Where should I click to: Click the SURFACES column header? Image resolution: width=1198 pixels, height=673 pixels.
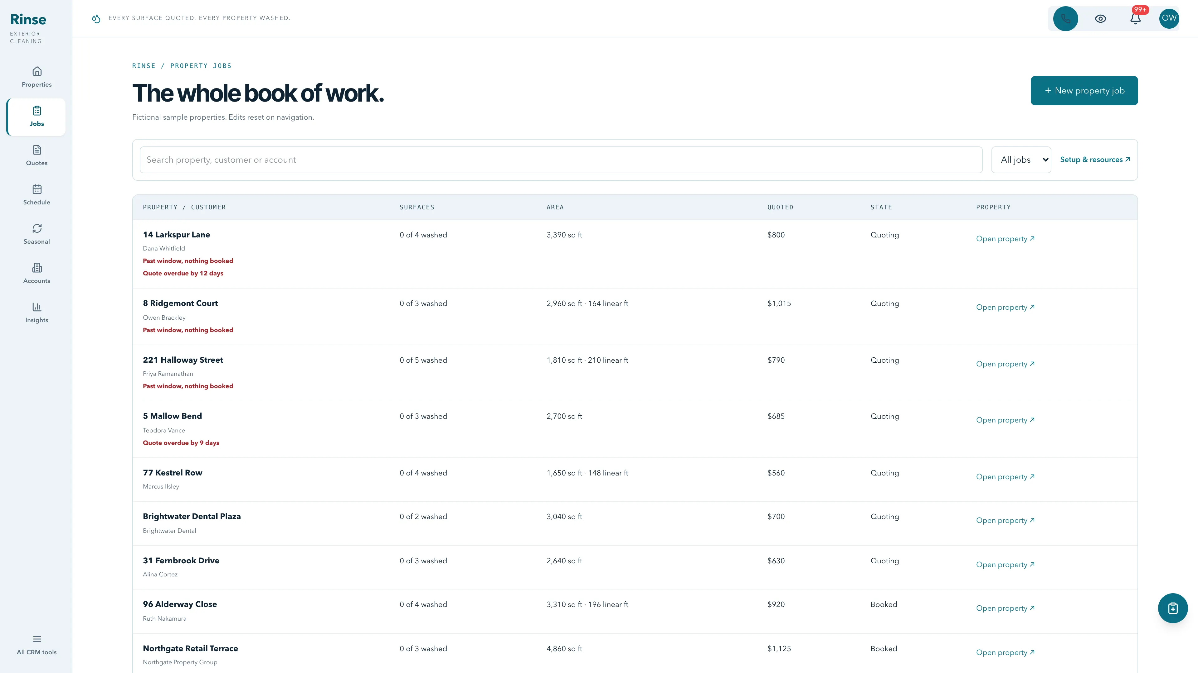pyautogui.click(x=417, y=207)
